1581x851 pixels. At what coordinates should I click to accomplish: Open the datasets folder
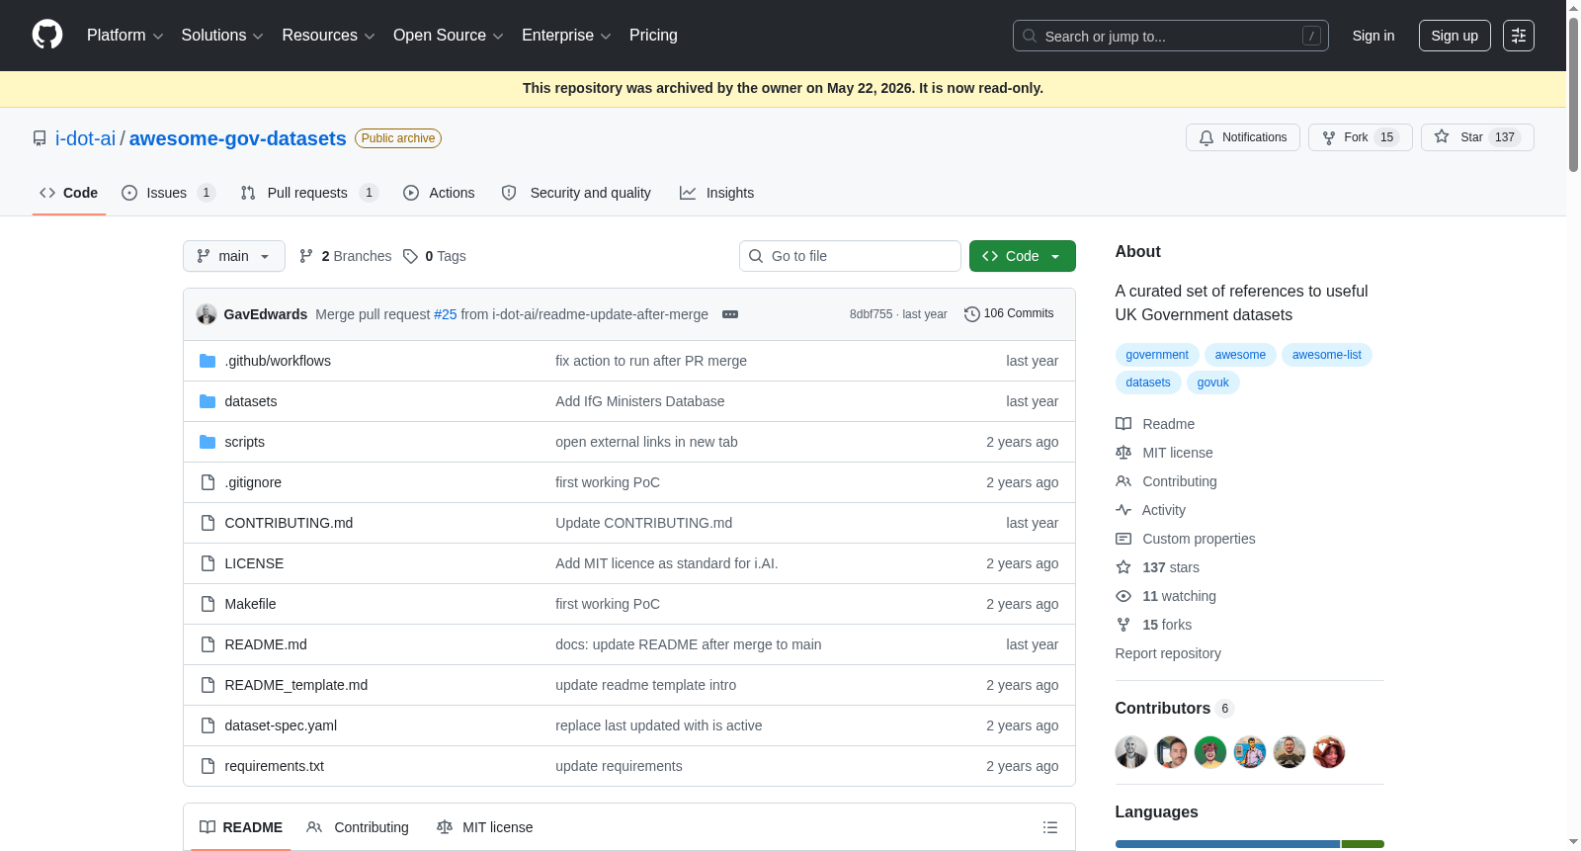coord(251,401)
